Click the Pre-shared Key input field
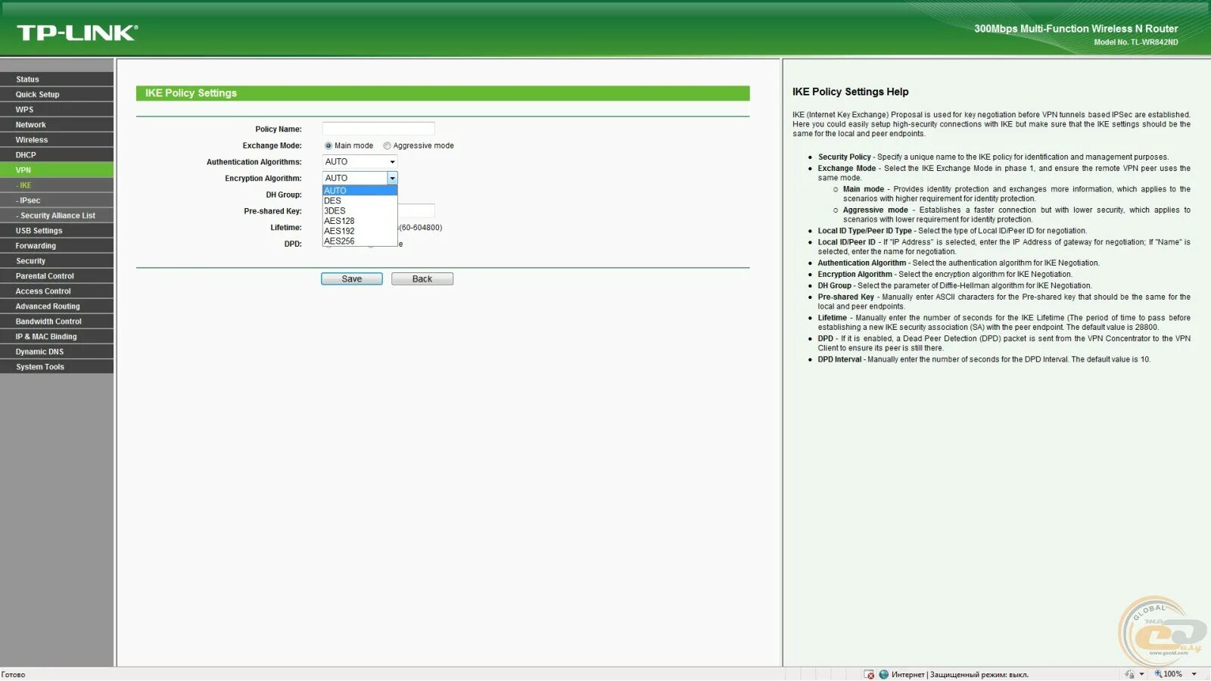Screen dimensions: 1211x681 point(416,210)
